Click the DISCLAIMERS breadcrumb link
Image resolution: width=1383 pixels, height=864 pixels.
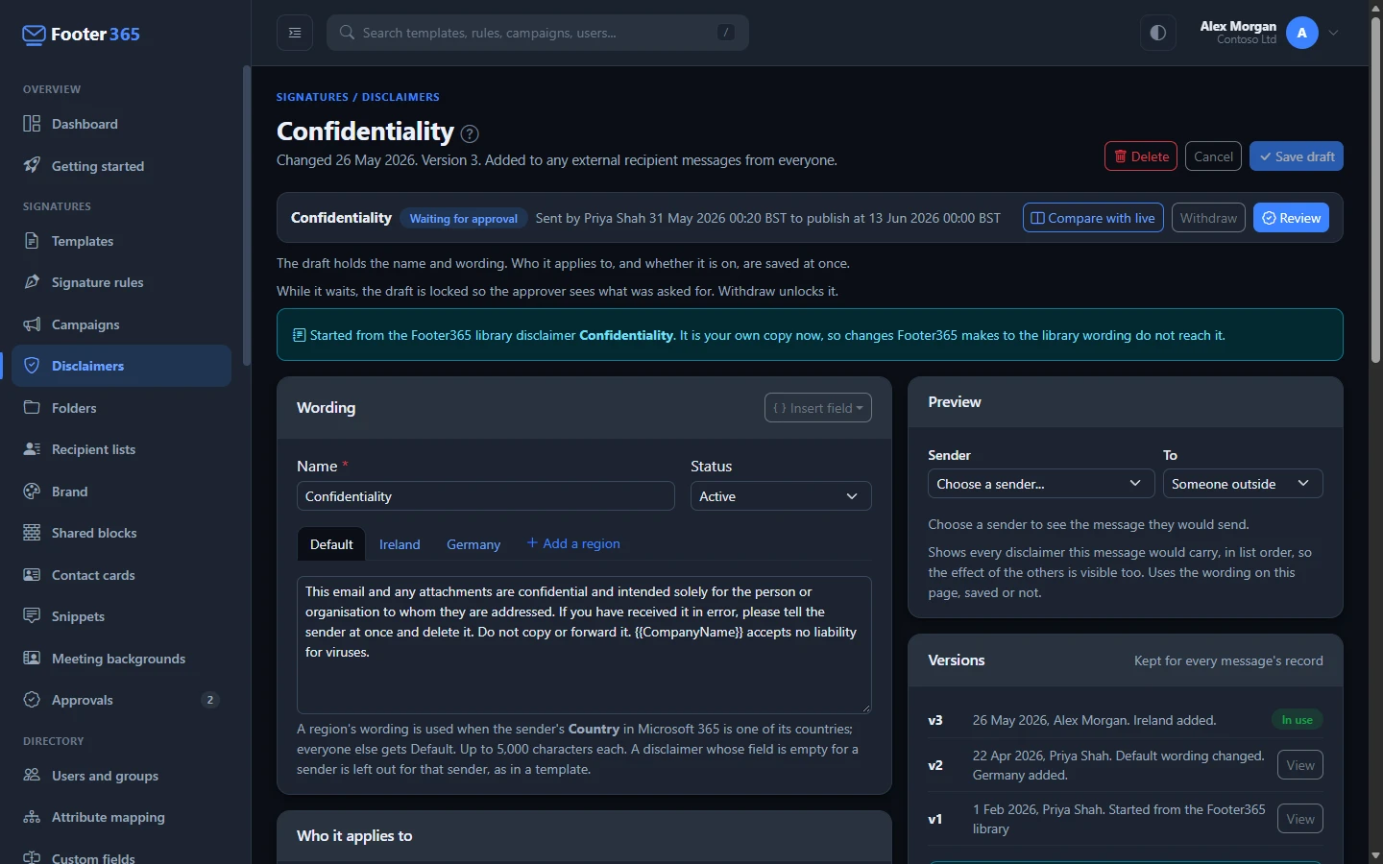pos(400,97)
